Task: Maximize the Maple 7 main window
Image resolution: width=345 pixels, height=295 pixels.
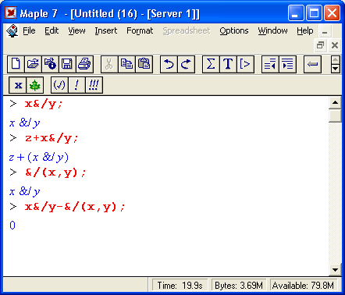Action: point(314,12)
